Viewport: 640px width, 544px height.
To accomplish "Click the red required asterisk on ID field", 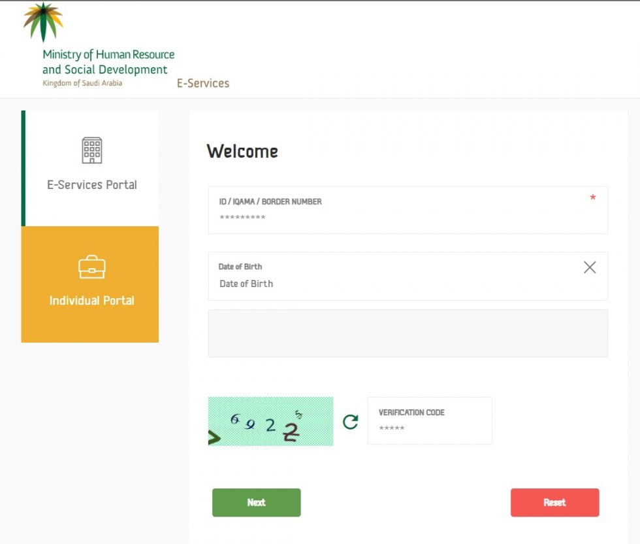I will coord(592,199).
